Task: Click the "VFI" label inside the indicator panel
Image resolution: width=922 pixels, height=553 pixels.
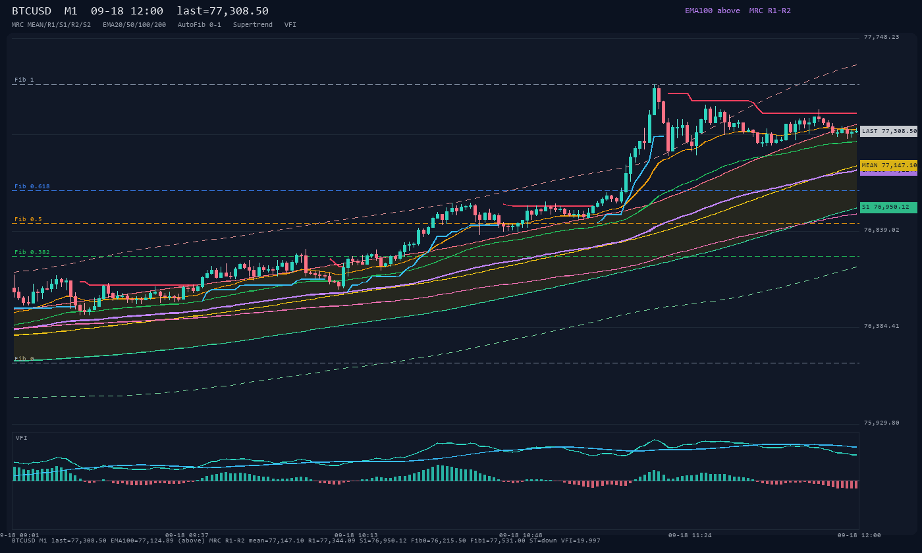Action: [22, 438]
